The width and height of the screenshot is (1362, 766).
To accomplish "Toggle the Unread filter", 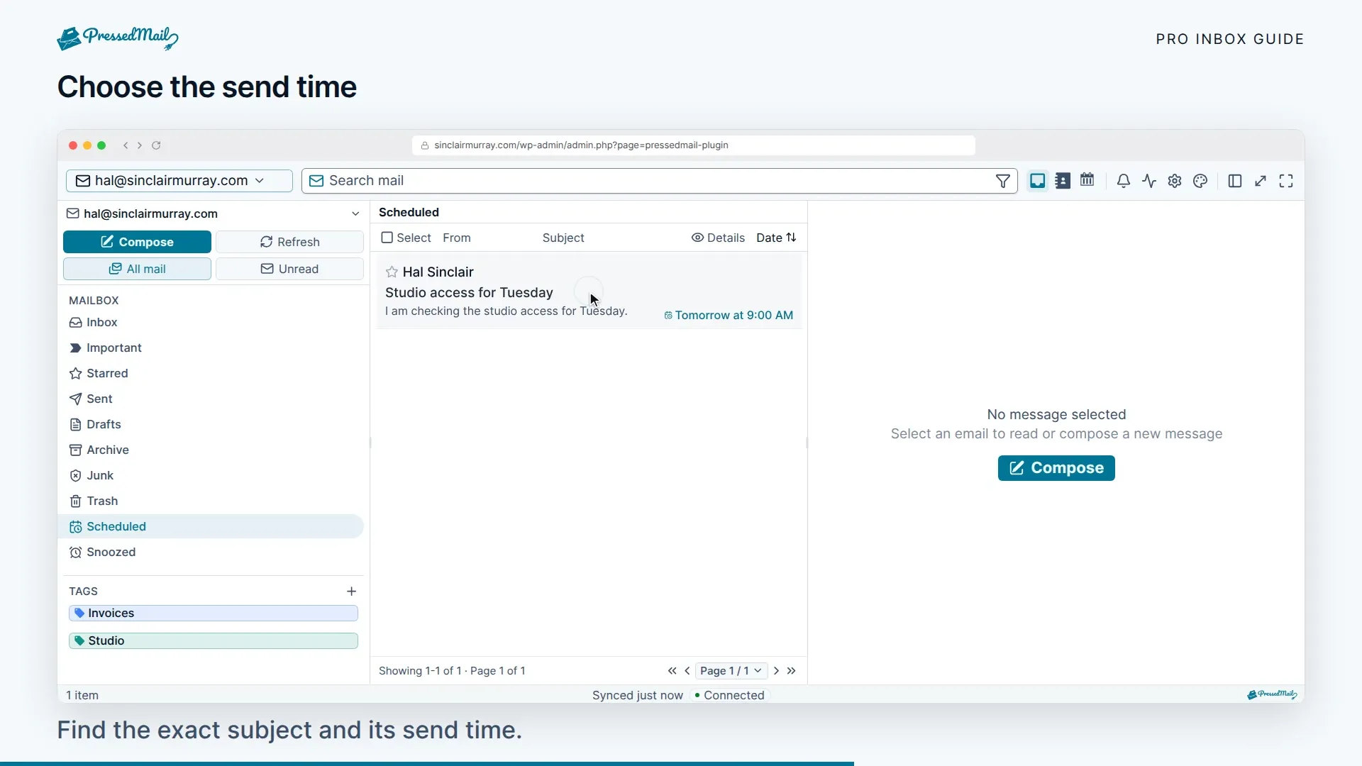I will pyautogui.click(x=289, y=269).
